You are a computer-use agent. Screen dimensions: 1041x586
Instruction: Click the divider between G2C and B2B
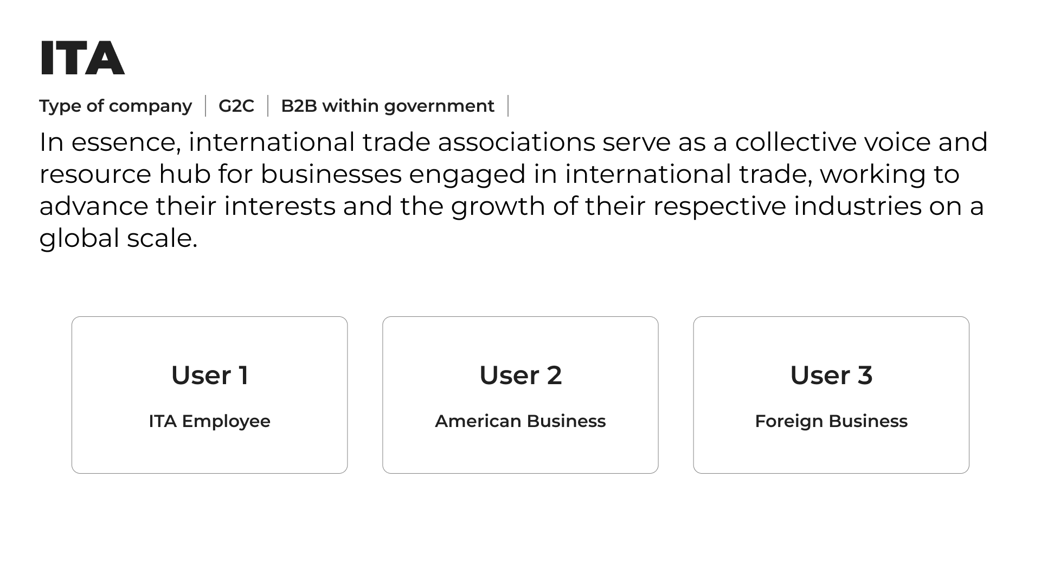coord(268,106)
